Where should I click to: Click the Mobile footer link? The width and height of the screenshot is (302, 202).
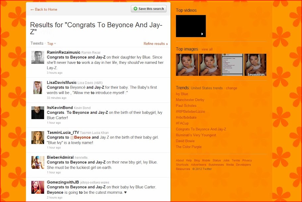pyautogui.click(x=206, y=160)
